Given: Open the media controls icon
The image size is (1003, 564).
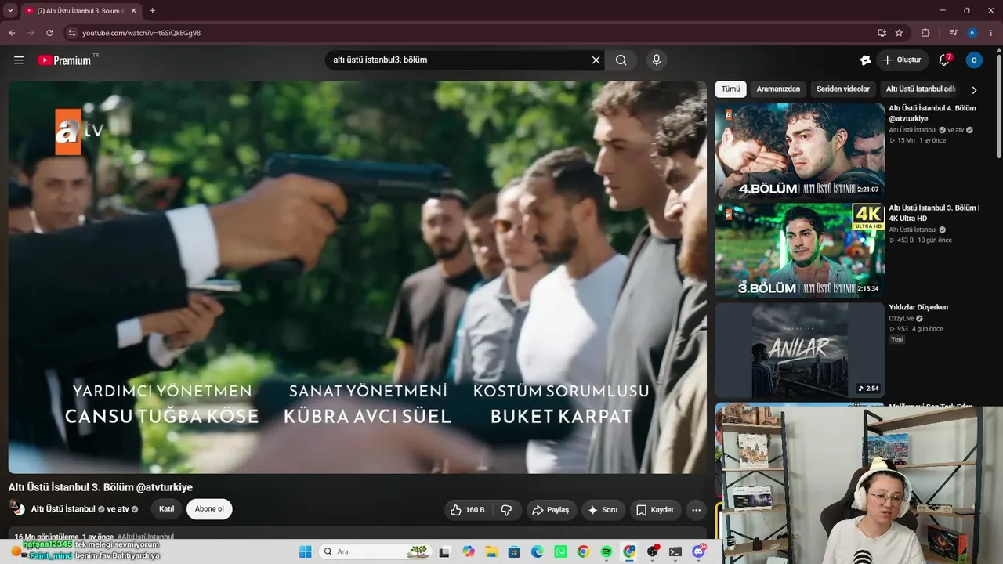Looking at the screenshot, I should coord(953,33).
